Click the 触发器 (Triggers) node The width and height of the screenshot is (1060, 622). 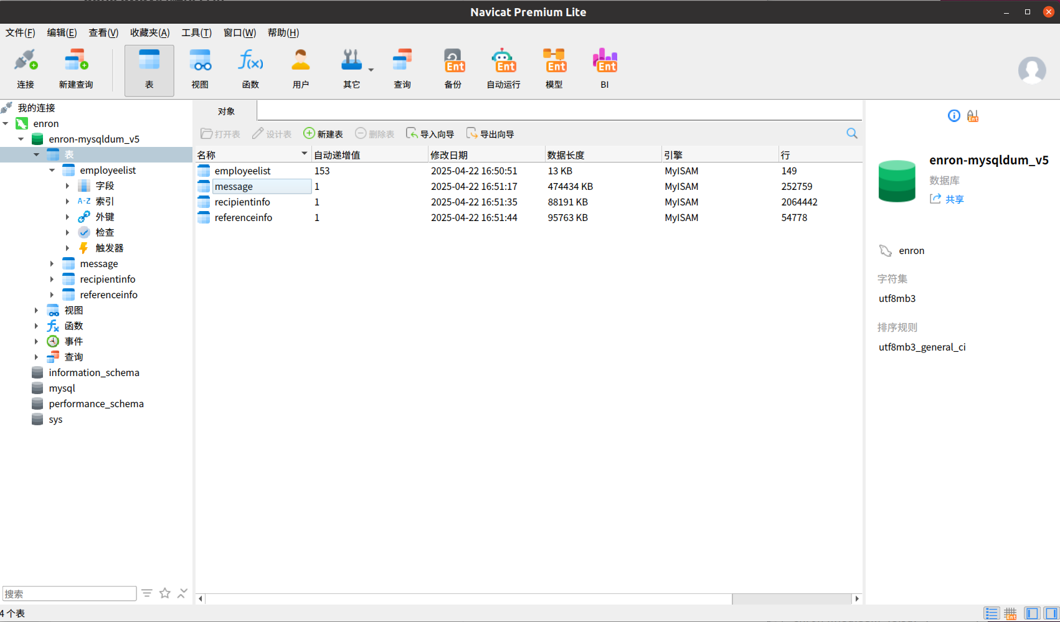tap(109, 248)
